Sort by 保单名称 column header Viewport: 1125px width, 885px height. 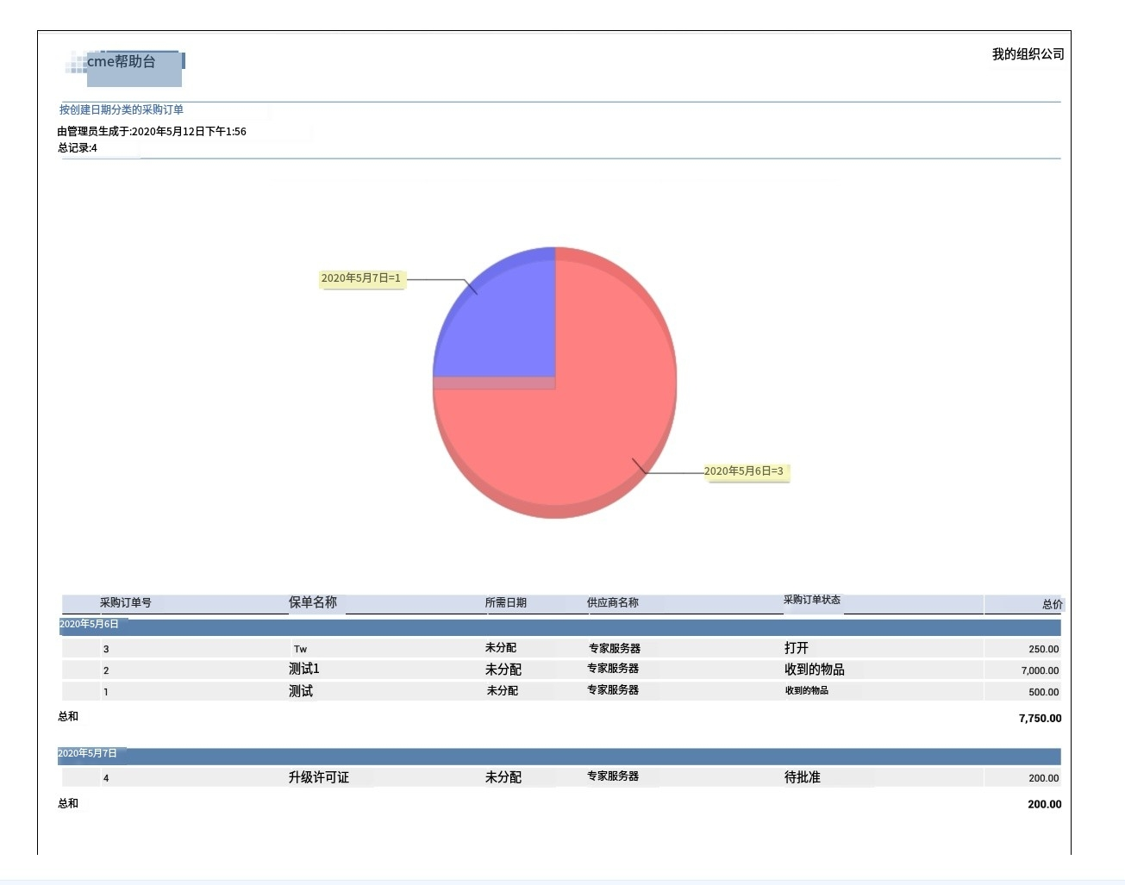tap(312, 602)
